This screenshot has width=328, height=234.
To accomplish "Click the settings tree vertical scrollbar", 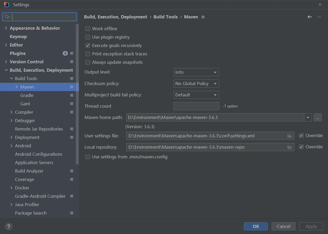I will (77, 94).
